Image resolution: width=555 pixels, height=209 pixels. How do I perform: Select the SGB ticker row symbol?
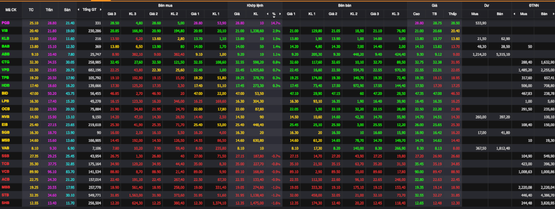pos(5,132)
